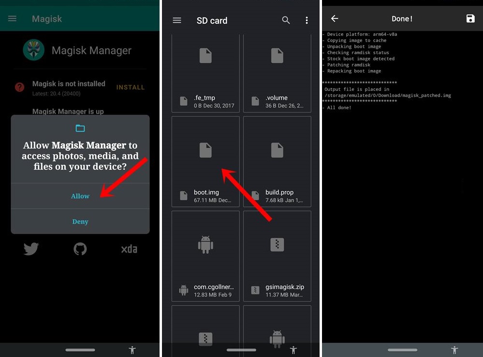Tap the output path magisk_patched.img text
The image size is (483, 357).
click(388, 95)
